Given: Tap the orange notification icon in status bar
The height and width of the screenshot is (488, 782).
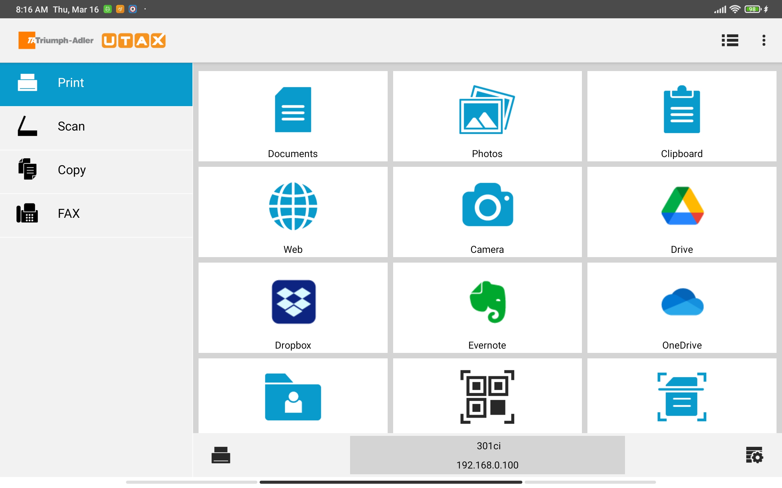Looking at the screenshot, I should point(120,9).
